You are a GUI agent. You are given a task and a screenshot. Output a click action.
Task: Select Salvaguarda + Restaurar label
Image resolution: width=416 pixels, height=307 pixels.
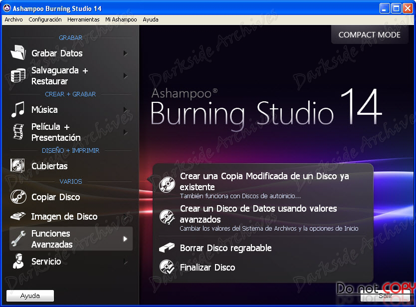click(59, 76)
